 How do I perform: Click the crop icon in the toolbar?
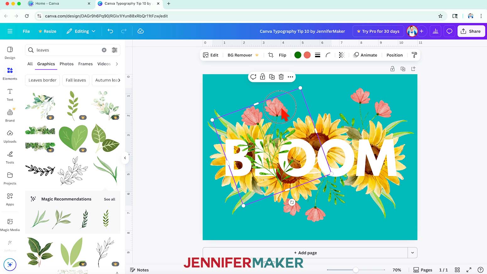click(271, 55)
